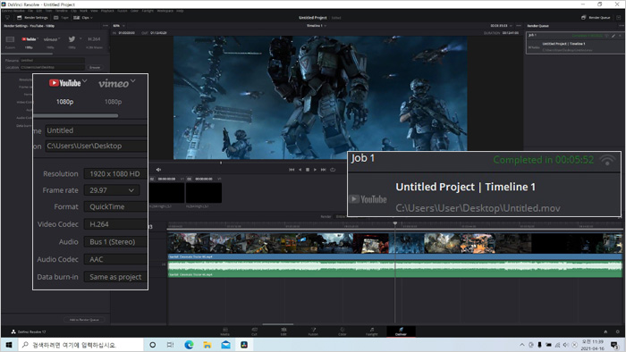
Task: Open File Explorer from the taskbar
Action: tap(207, 345)
